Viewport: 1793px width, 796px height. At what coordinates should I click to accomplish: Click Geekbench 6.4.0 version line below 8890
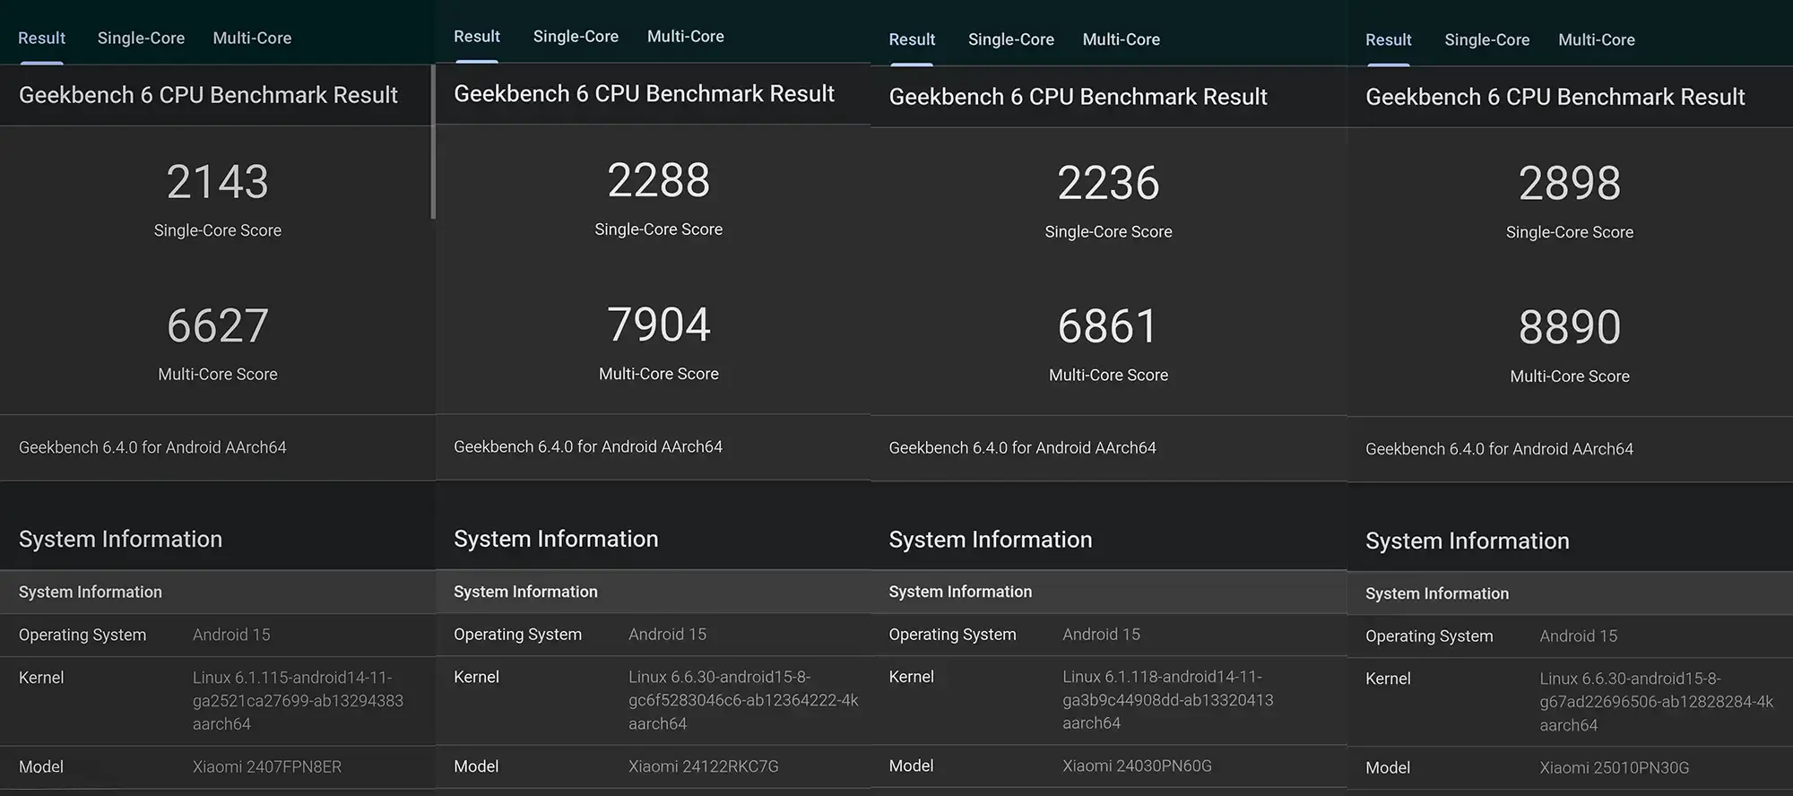pyautogui.click(x=1500, y=449)
